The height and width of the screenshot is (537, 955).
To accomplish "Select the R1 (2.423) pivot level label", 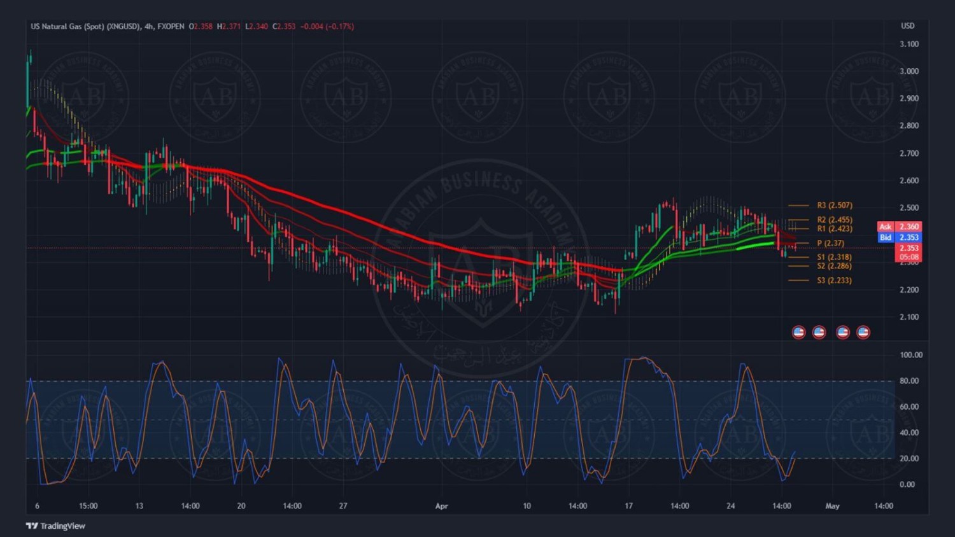I will tap(835, 228).
